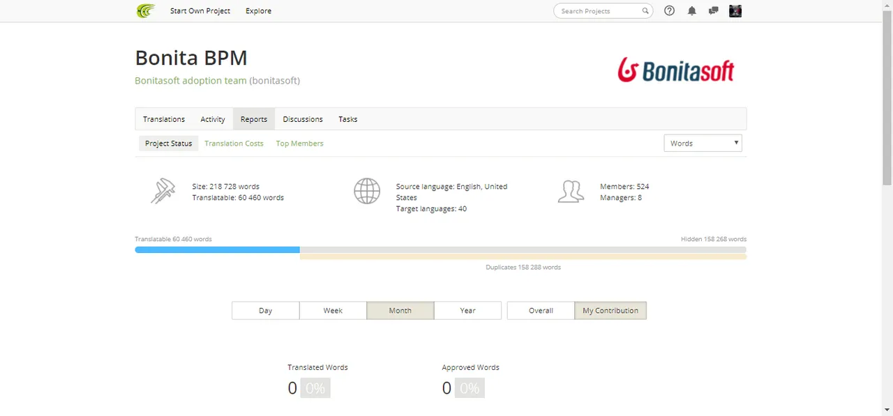Open the user avatar menu
The height and width of the screenshot is (416, 893).
click(x=735, y=10)
